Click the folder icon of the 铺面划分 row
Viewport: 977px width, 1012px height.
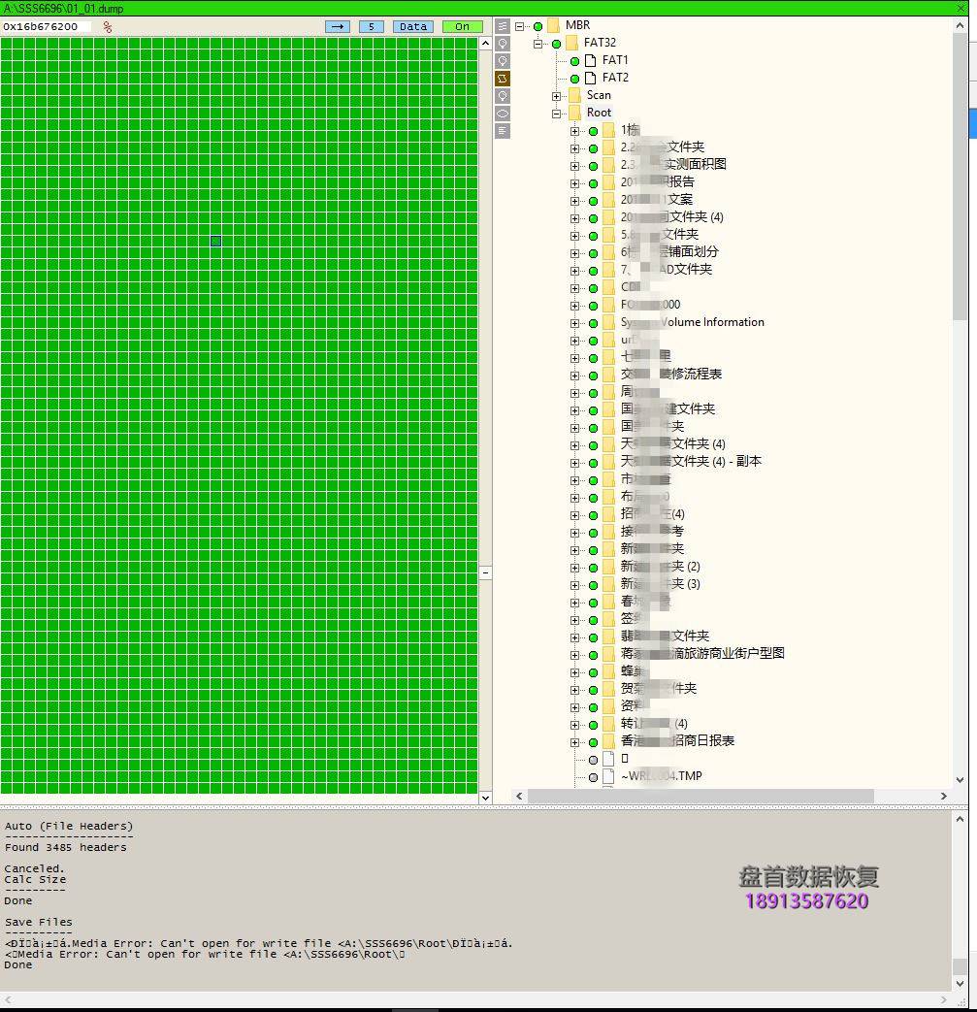click(x=608, y=252)
